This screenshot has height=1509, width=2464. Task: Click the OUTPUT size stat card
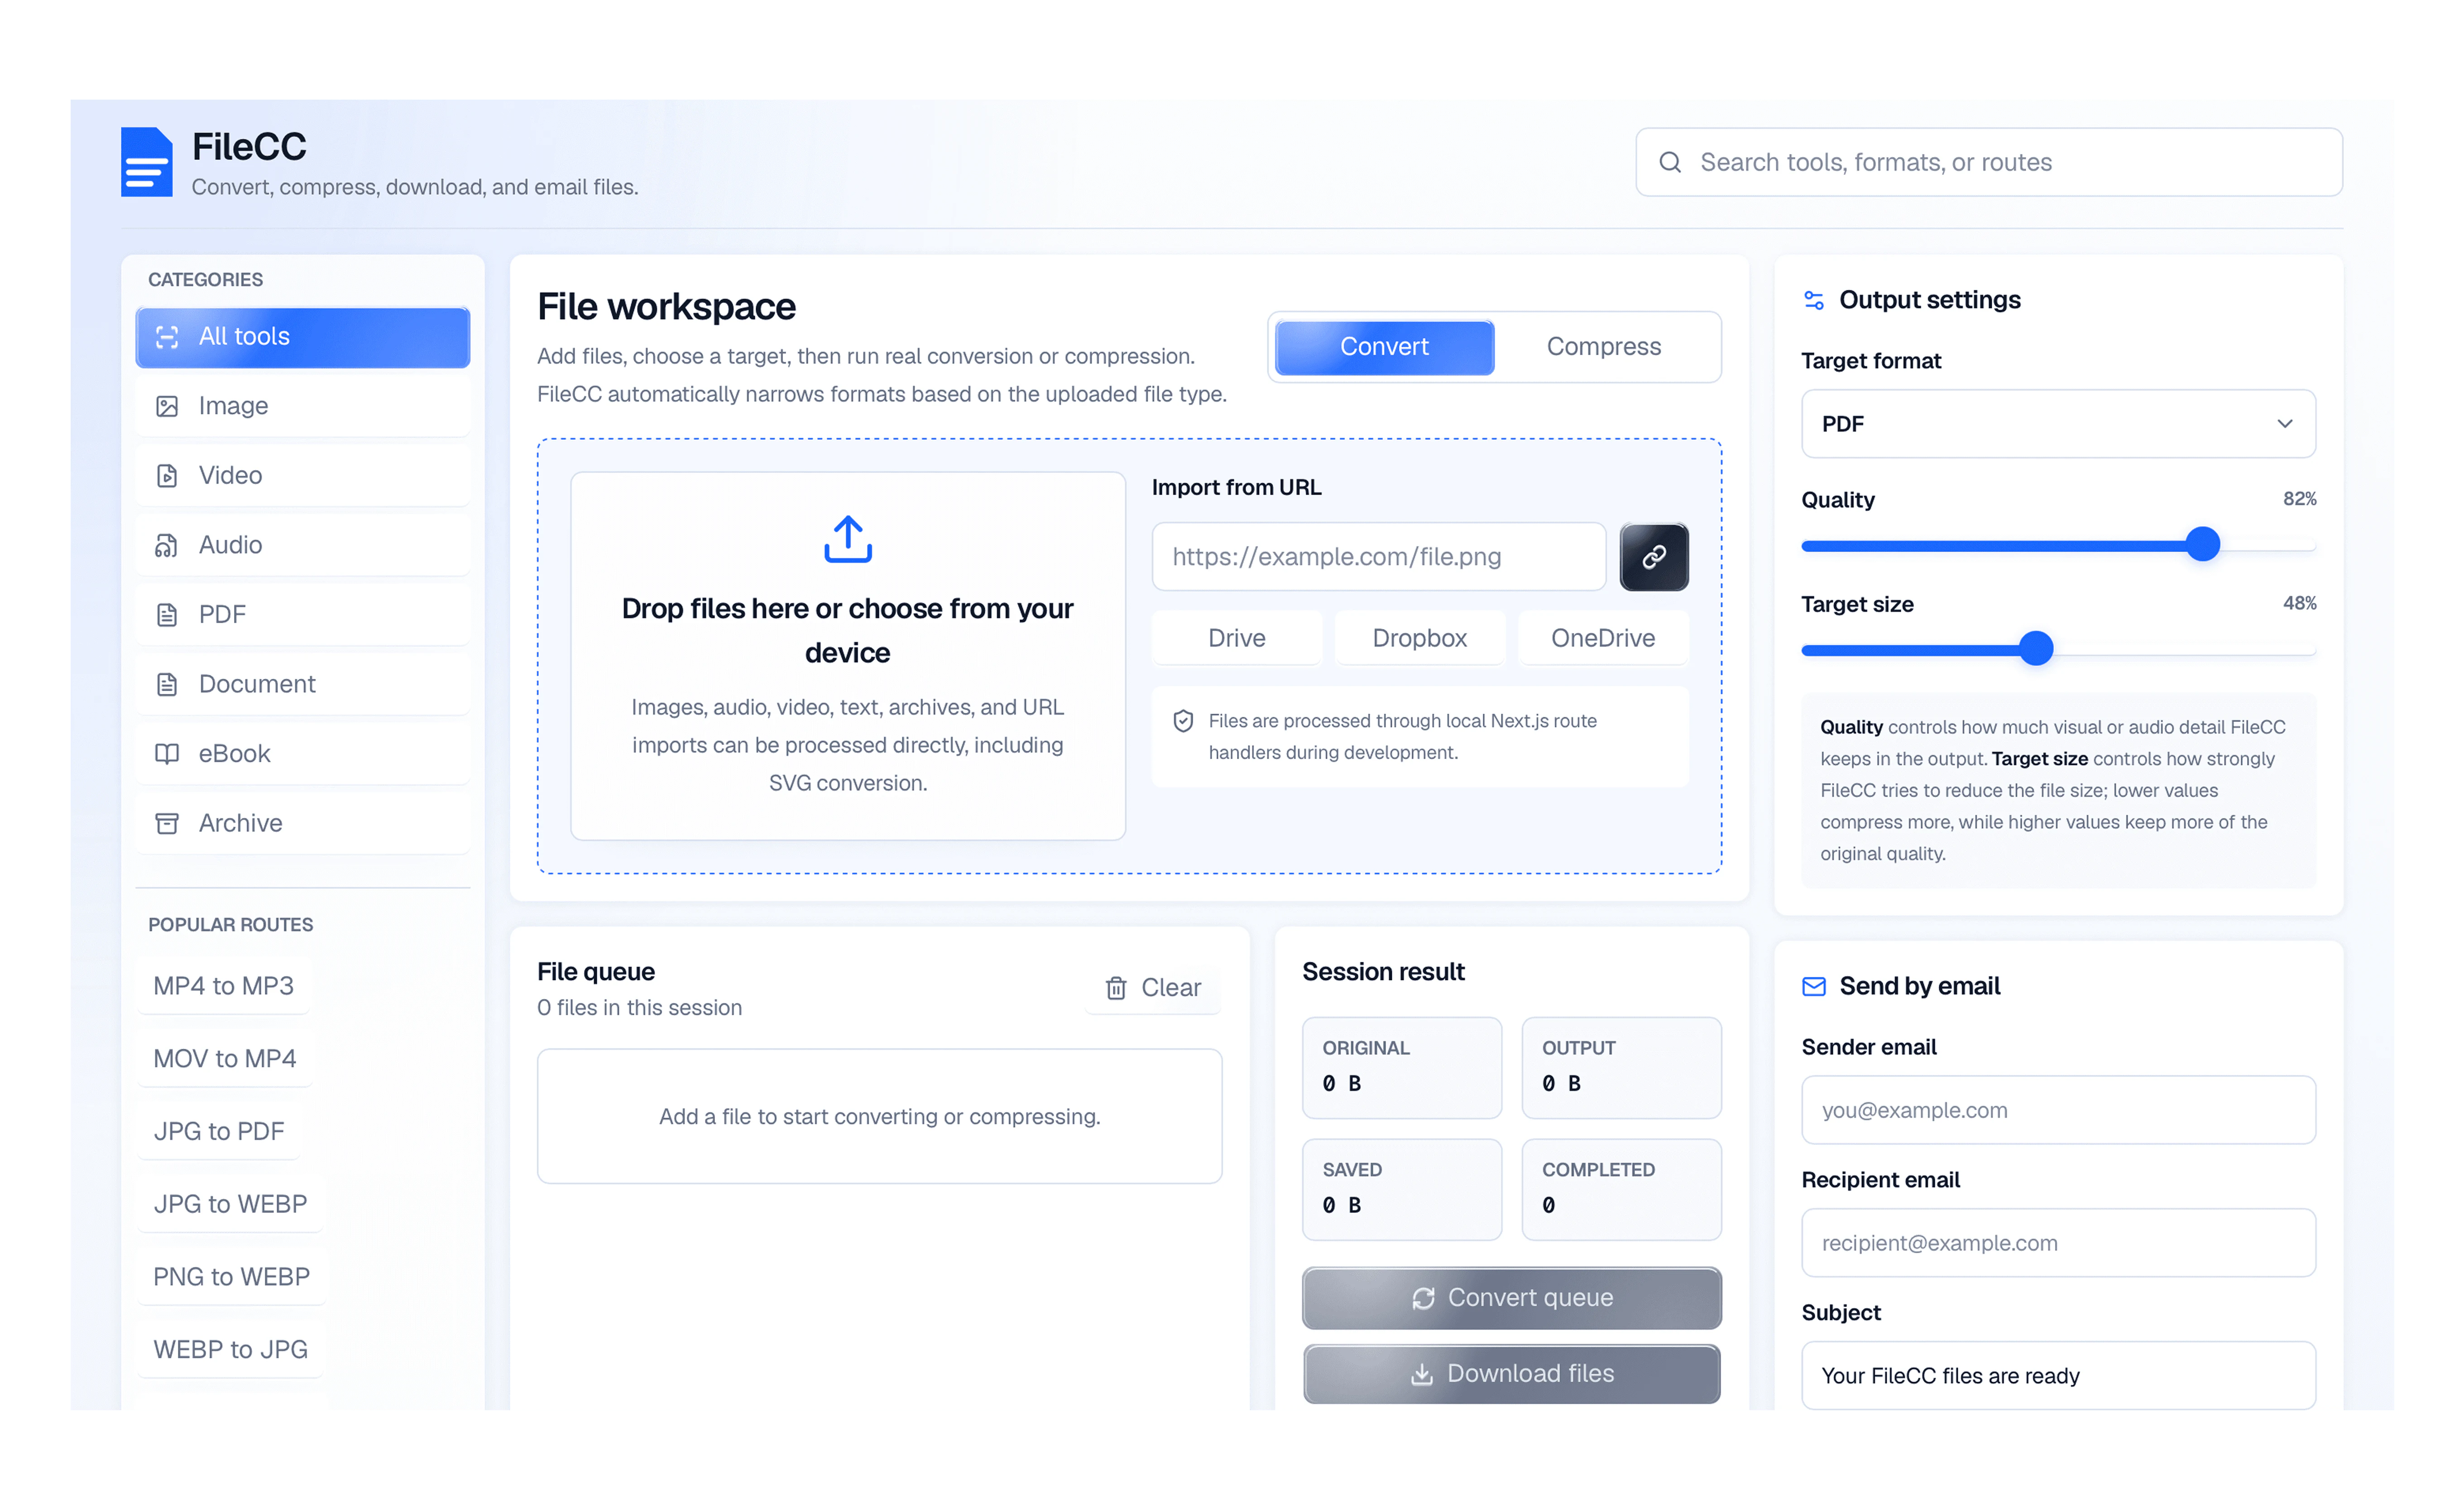[1621, 1068]
